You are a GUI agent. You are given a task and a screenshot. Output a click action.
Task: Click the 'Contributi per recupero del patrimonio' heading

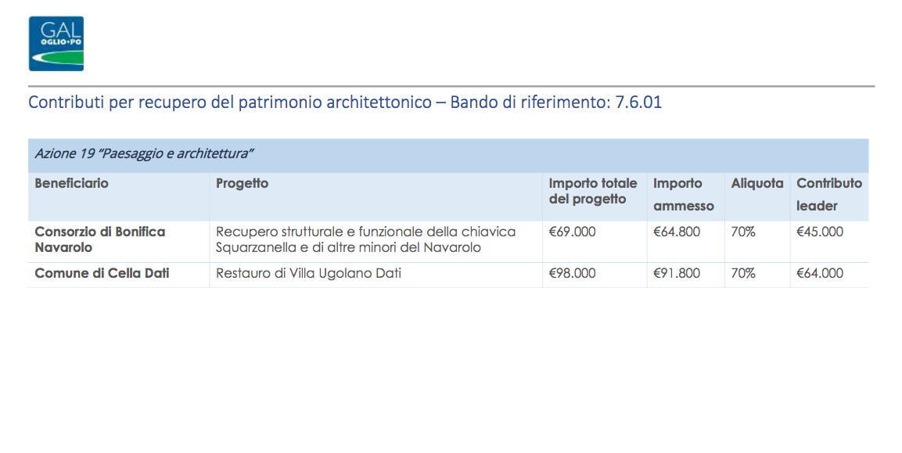click(345, 102)
